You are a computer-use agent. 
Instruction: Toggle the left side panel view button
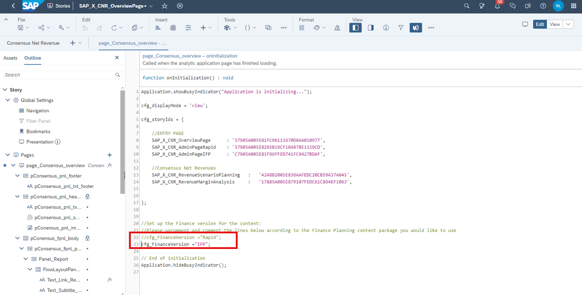click(x=355, y=27)
